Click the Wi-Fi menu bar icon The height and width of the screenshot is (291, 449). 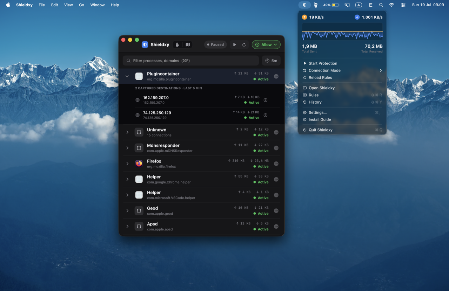pos(391,5)
